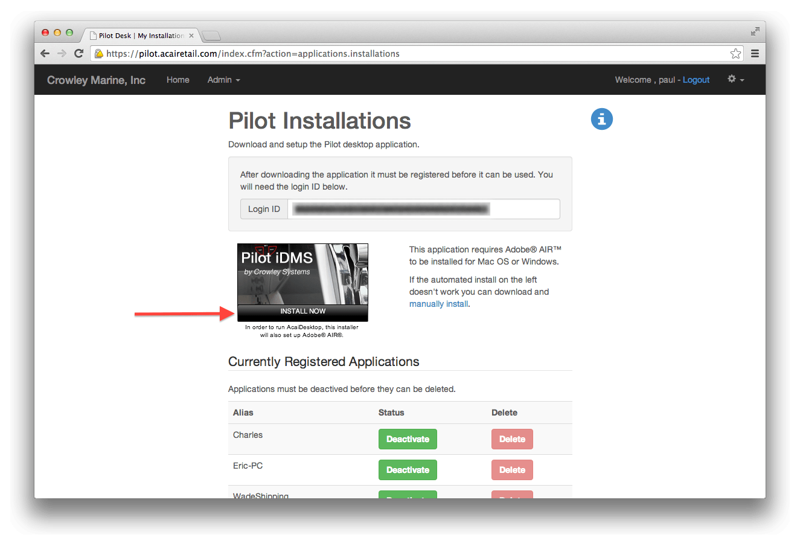Open the Chrome hamburger menu
This screenshot has height=546, width=800.
point(755,53)
